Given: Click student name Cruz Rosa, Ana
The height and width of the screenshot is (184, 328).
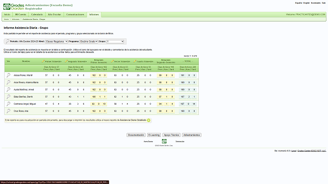Looking at the screenshot, I should click(x=21, y=111).
